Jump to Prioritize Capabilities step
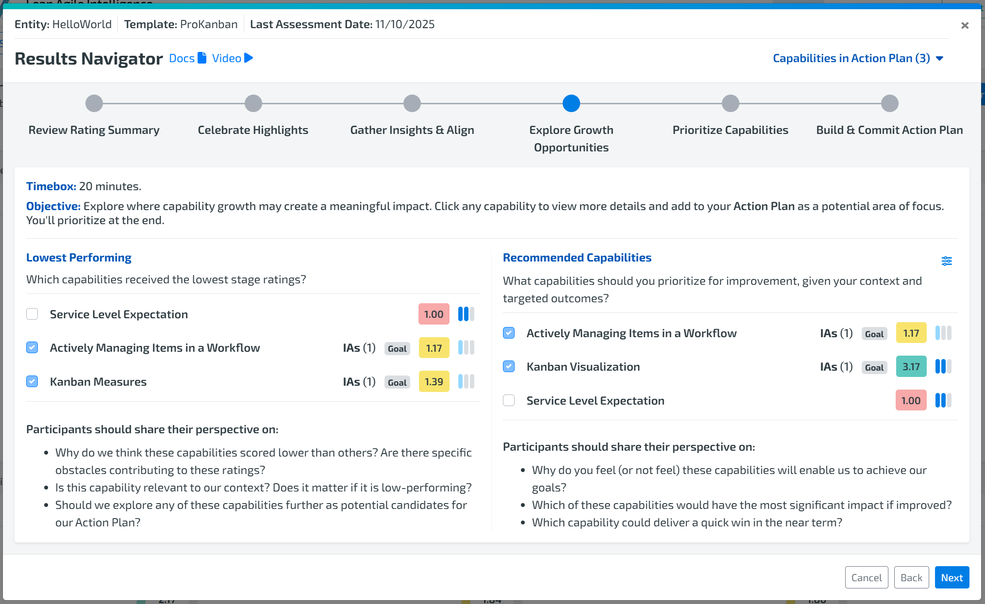This screenshot has height=604, width=985. pos(730,103)
